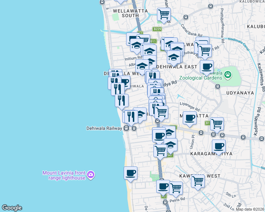Screen dimensions: 265x212
Task: Click the KALUBOWILA label at top
Action: pyautogui.click(x=252, y=1)
